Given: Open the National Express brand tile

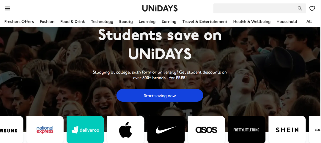Looking at the screenshot, I should tap(45, 130).
